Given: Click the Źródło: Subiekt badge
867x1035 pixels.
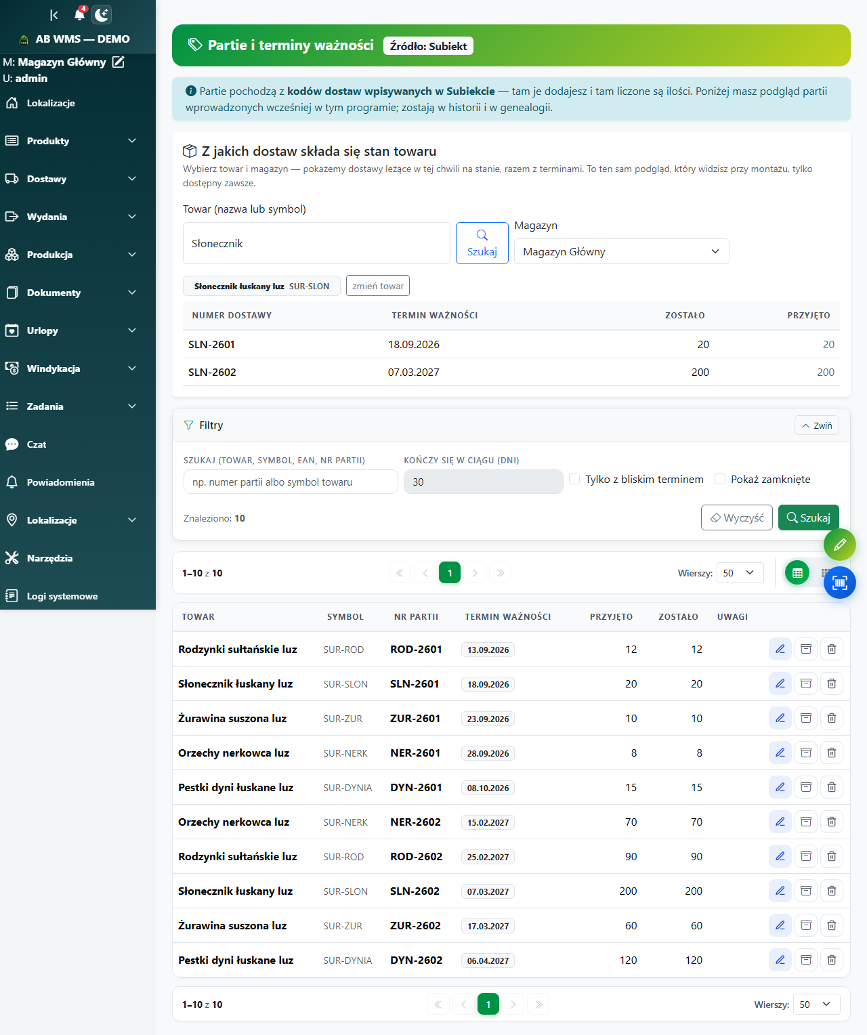Looking at the screenshot, I should point(428,46).
